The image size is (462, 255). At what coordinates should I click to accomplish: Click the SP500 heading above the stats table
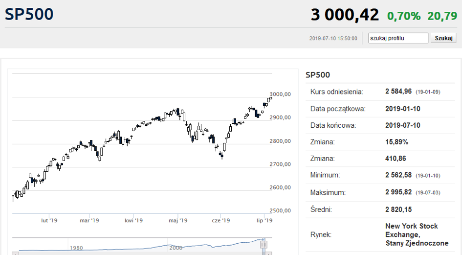pos(318,75)
